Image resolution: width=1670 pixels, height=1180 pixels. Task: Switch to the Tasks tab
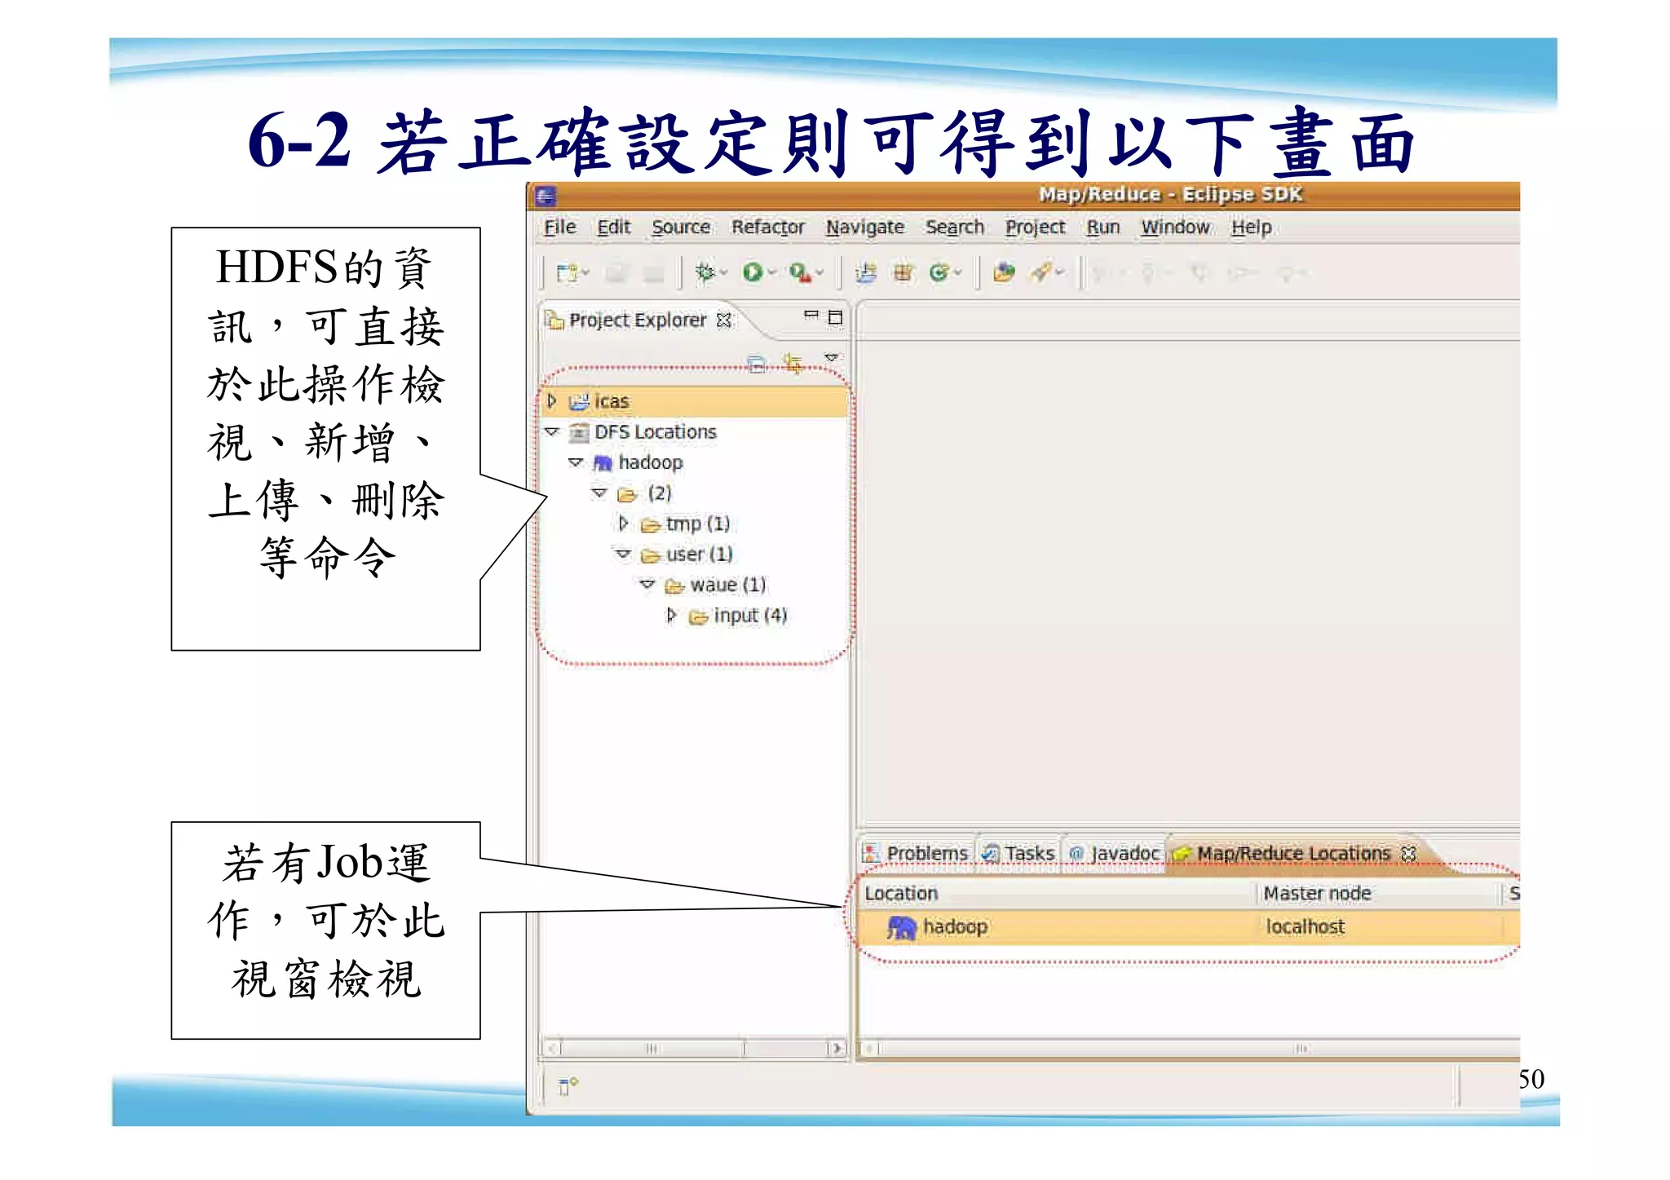point(1019,854)
